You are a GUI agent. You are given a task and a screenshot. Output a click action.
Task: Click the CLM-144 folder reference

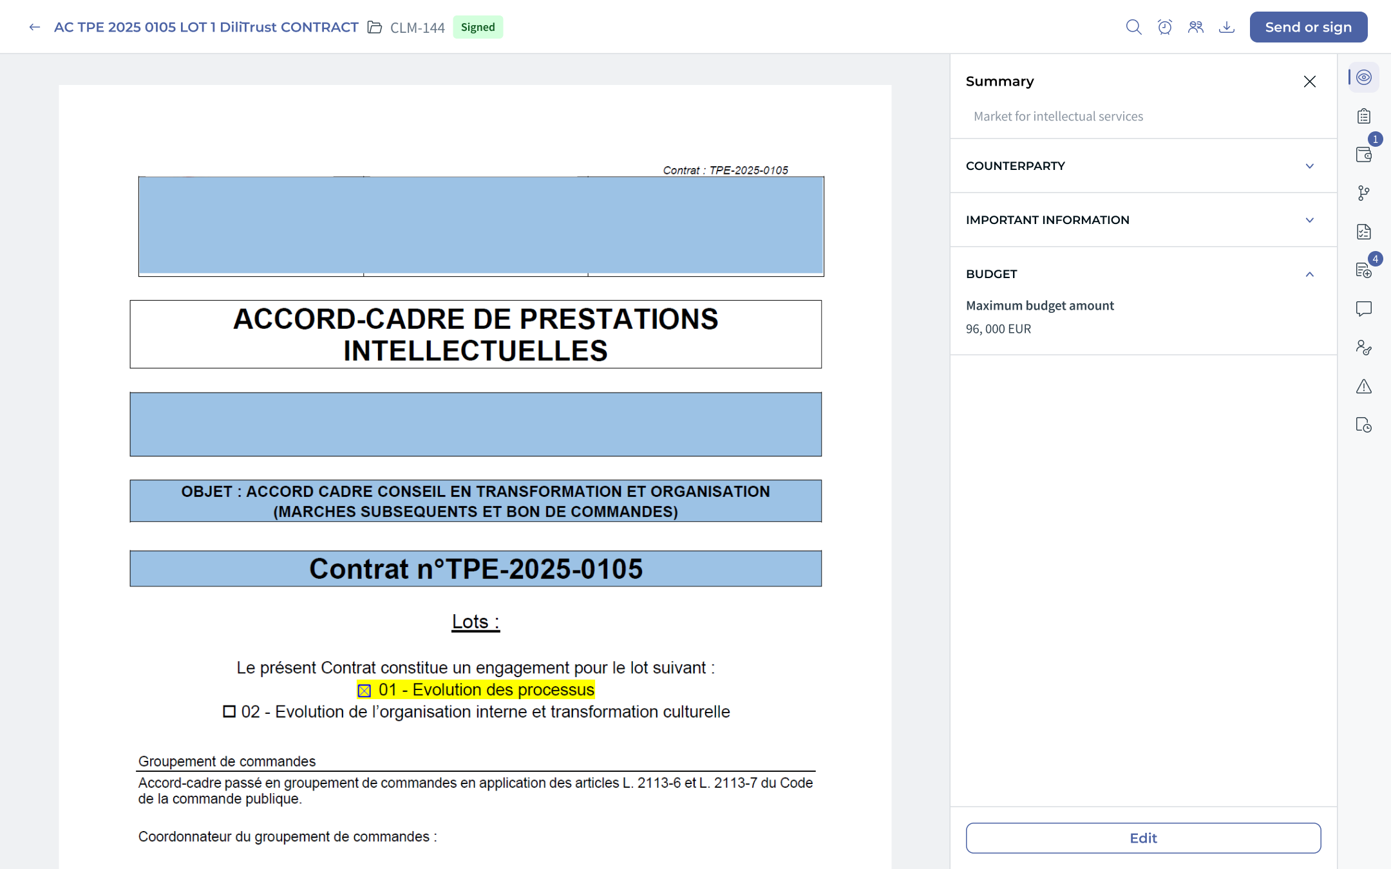[x=417, y=28]
